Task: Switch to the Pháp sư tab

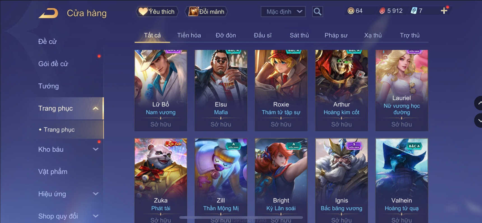Action: pos(336,35)
